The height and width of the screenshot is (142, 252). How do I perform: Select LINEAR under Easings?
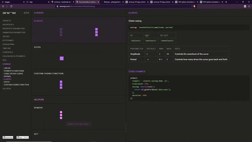point(7,68)
